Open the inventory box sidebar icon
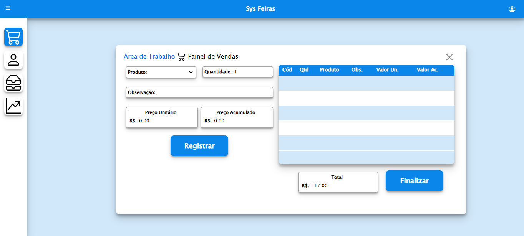 (13, 83)
